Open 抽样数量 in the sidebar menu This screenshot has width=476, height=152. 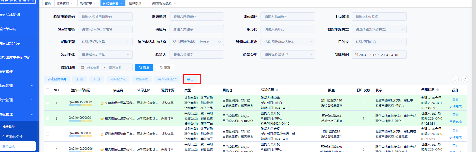coord(9,127)
